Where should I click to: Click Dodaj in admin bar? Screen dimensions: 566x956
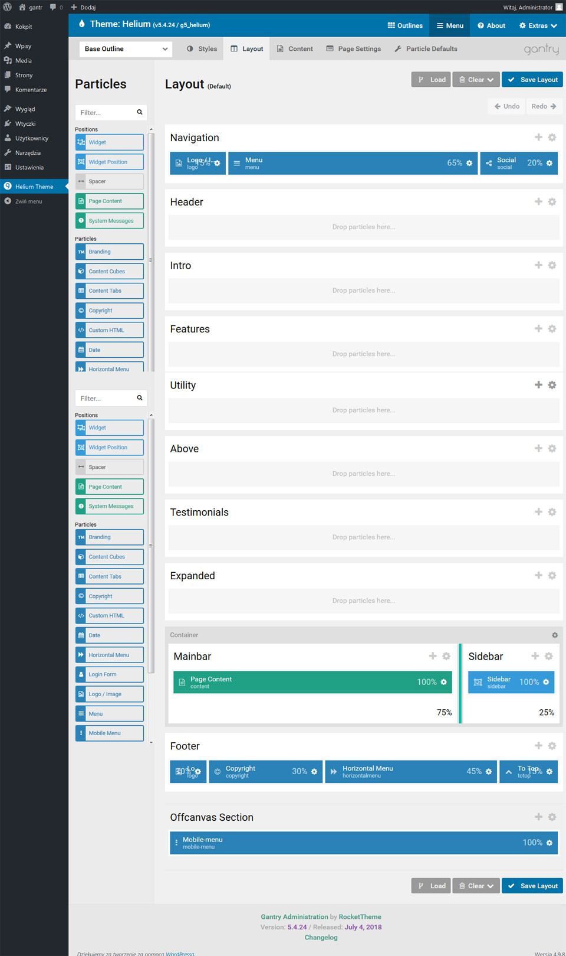pyautogui.click(x=83, y=7)
